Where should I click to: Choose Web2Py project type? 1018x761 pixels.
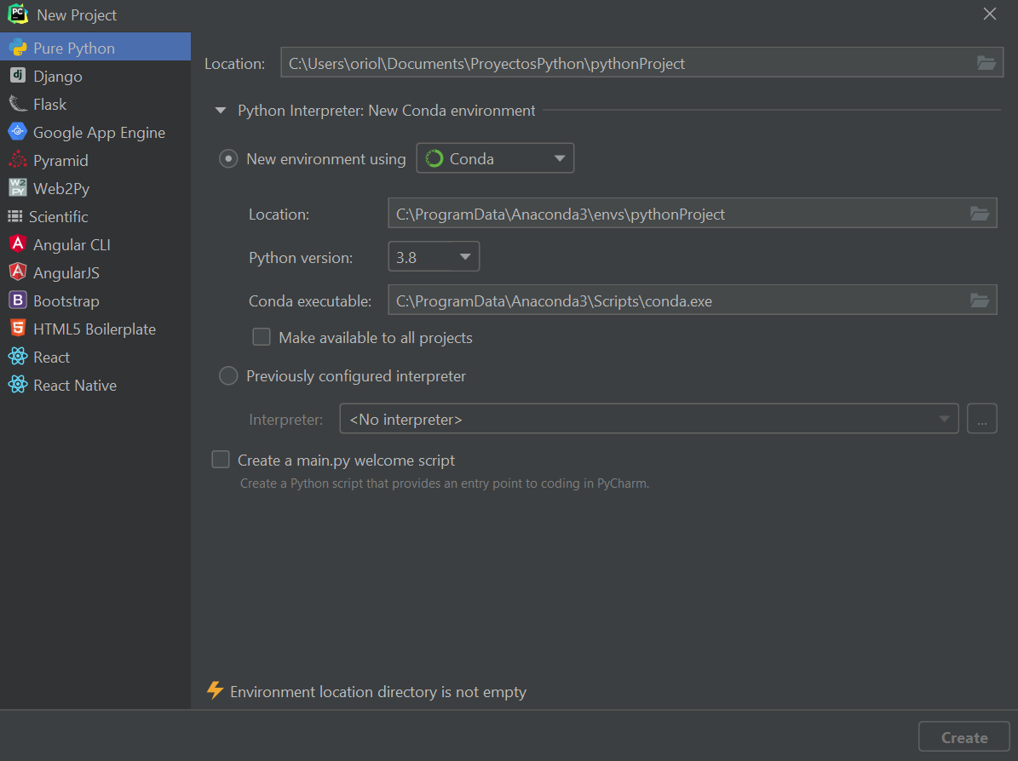pyautogui.click(x=95, y=188)
